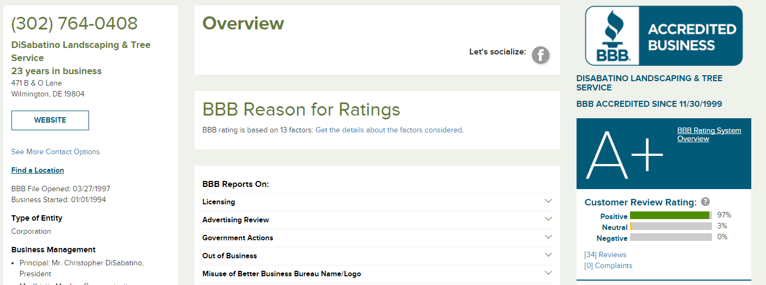The image size is (766, 285).
Task: Click the BBB Reason for Ratings heading
Action: tap(301, 110)
